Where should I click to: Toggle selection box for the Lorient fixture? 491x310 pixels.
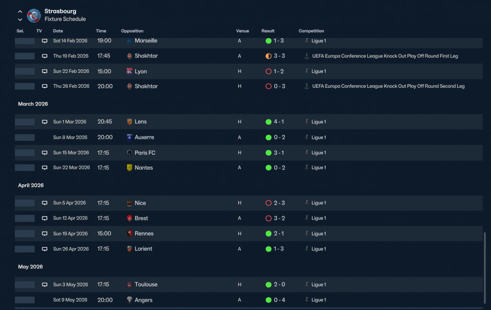pyautogui.click(x=25, y=249)
